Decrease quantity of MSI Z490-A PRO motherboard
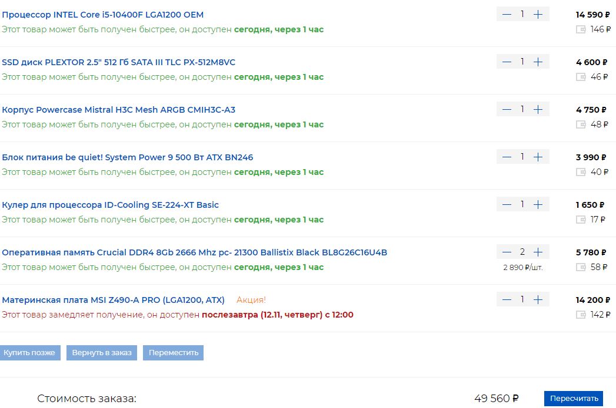The image size is (616, 408). [507, 300]
